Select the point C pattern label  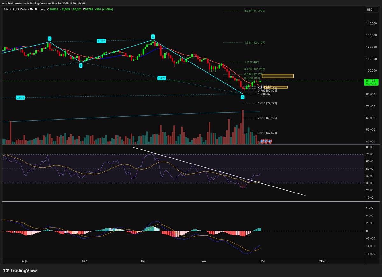[x=153, y=37]
